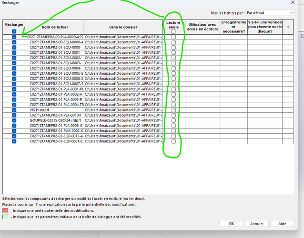Select file name C0271ZTAMEPR2-01-SQU-0002-
The width and height of the screenshot is (304, 238).
[55, 58]
